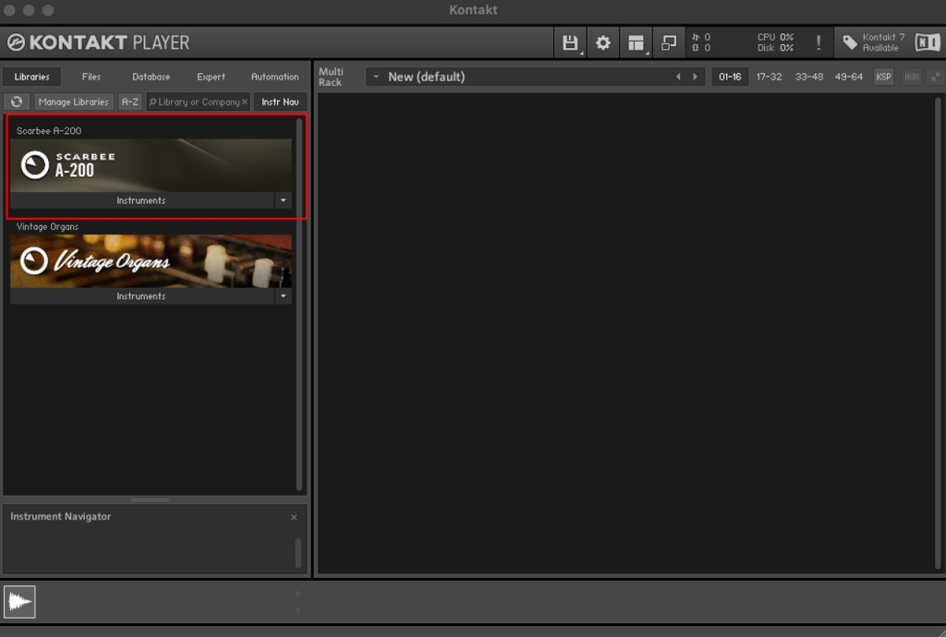The image size is (946, 637).
Task: Click the Instrument Navigator heading
Action: tap(60, 516)
